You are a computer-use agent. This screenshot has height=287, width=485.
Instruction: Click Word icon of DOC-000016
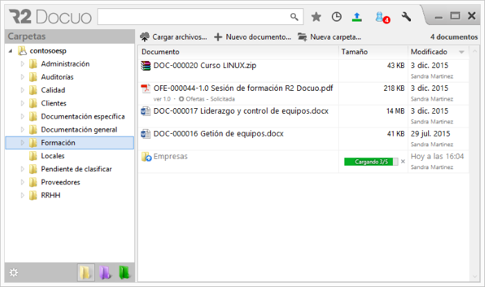[x=145, y=134]
